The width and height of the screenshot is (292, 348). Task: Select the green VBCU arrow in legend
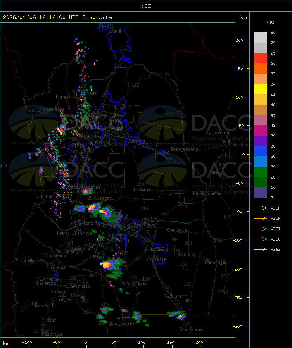(261, 239)
